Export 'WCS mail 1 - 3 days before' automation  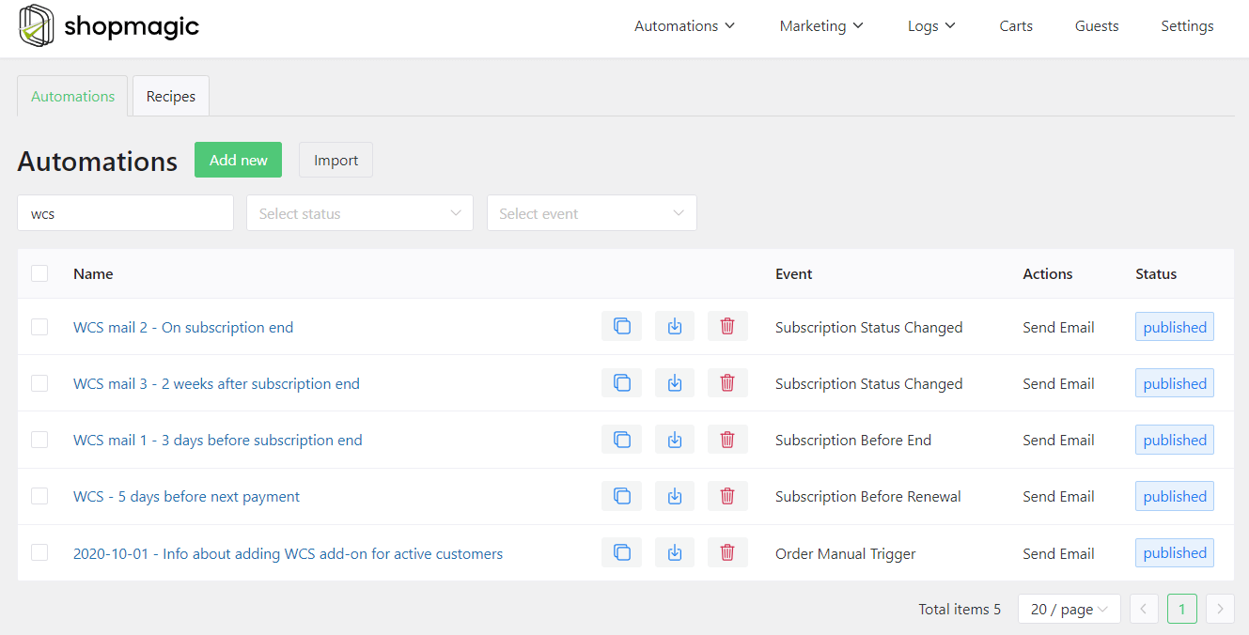click(675, 440)
